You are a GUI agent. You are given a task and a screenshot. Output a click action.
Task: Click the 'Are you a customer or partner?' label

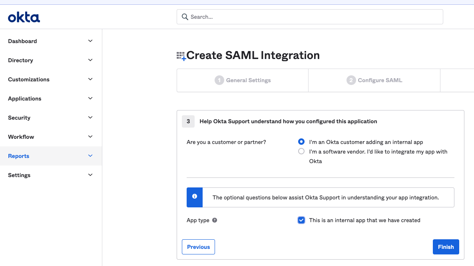(x=226, y=142)
